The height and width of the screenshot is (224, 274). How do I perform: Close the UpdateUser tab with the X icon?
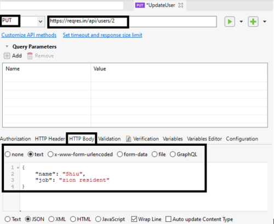click(x=181, y=5)
